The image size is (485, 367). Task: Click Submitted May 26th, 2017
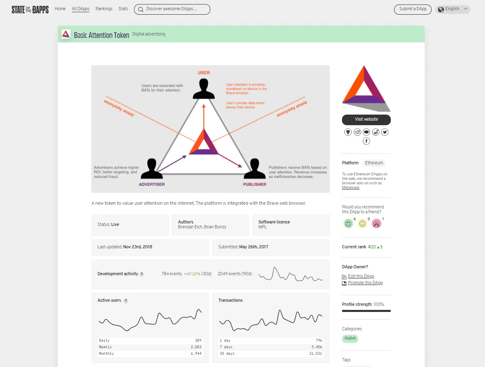(243, 247)
